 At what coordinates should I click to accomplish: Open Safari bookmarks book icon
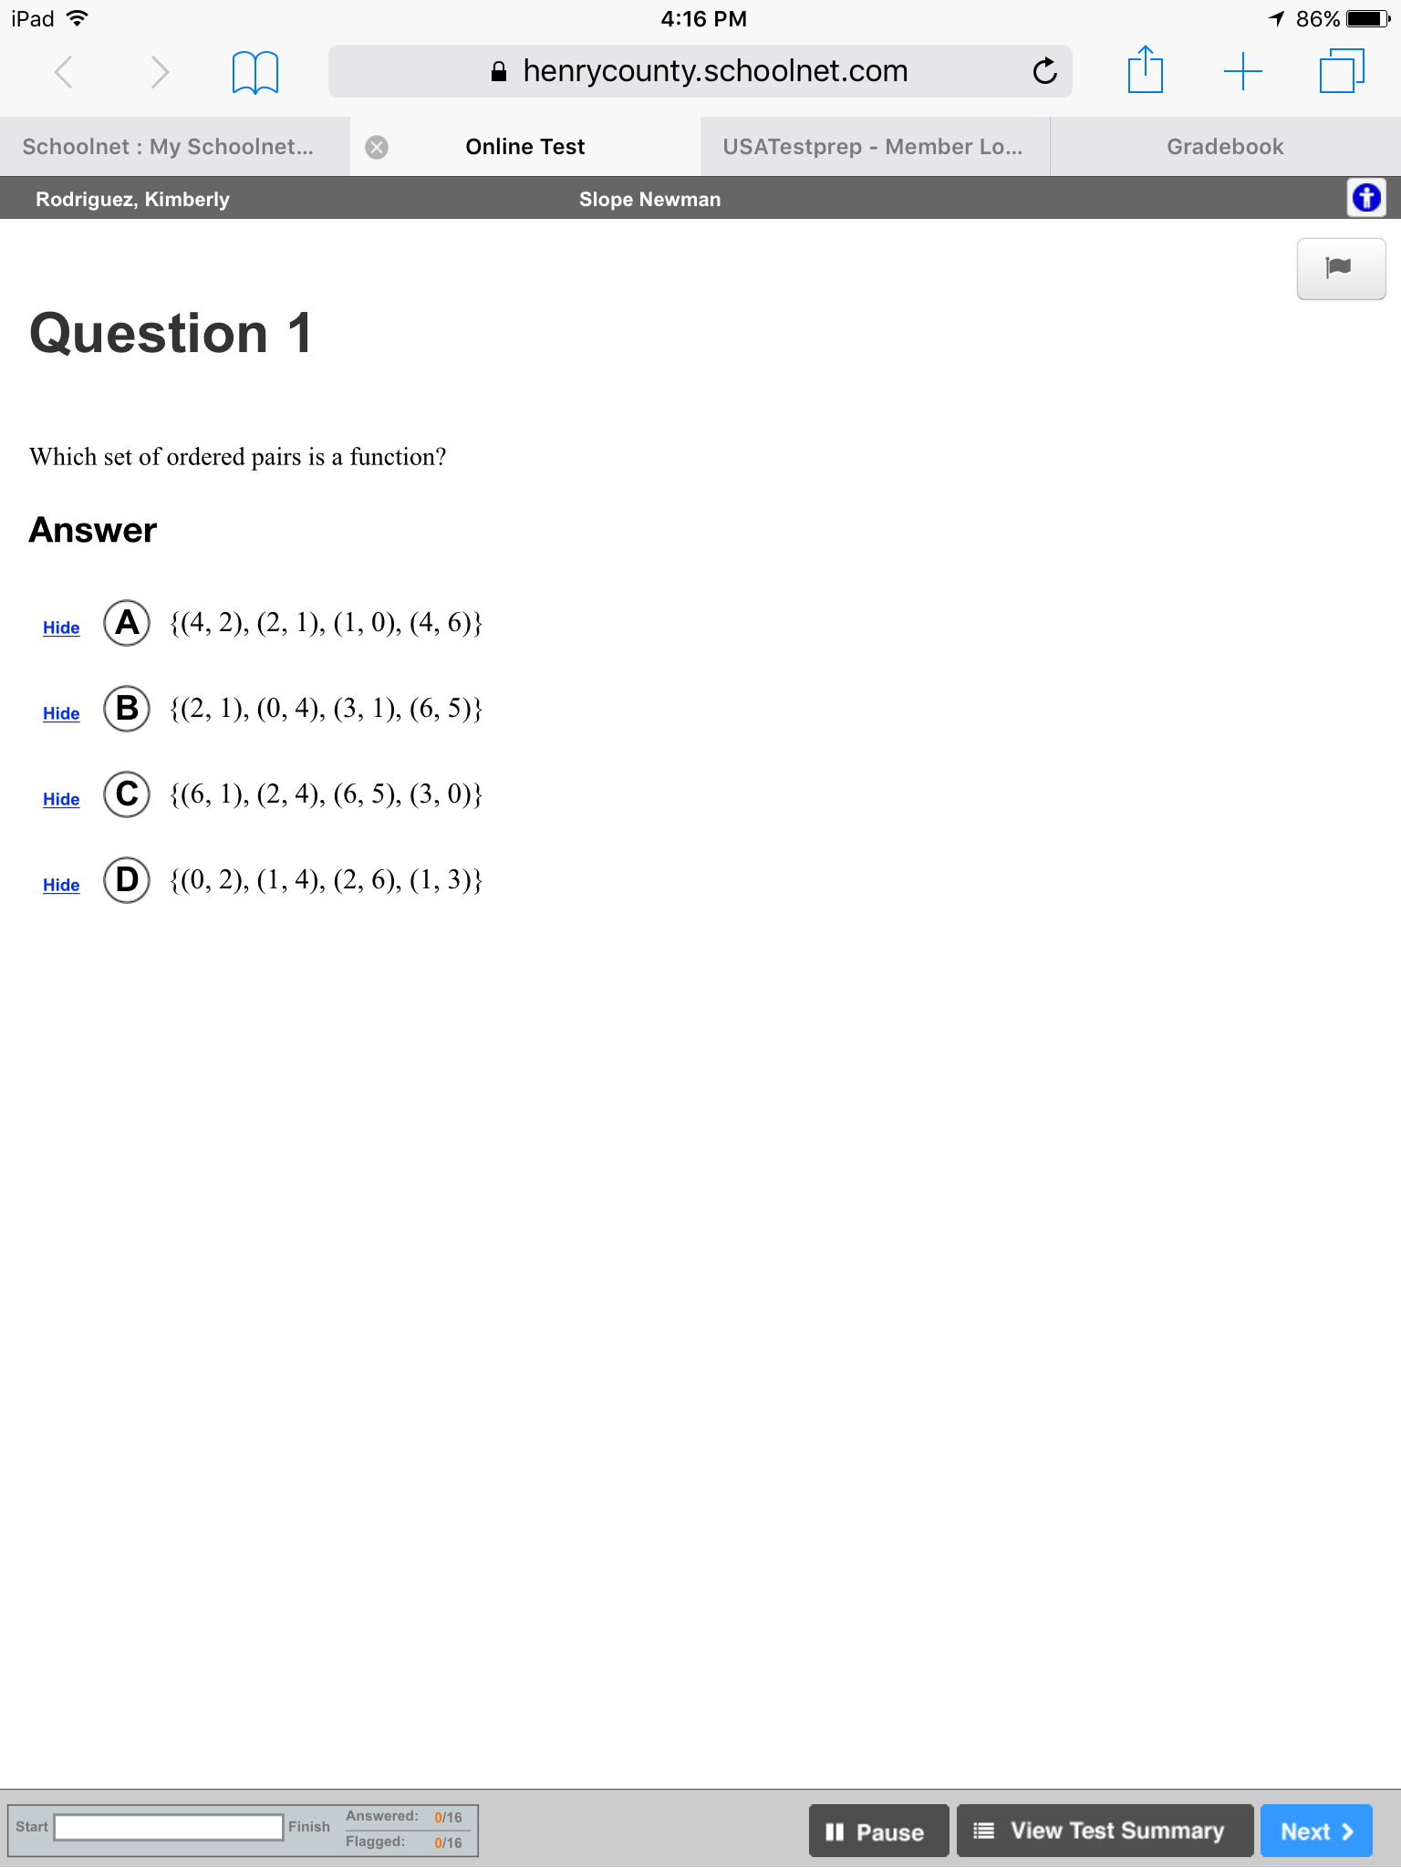255,71
